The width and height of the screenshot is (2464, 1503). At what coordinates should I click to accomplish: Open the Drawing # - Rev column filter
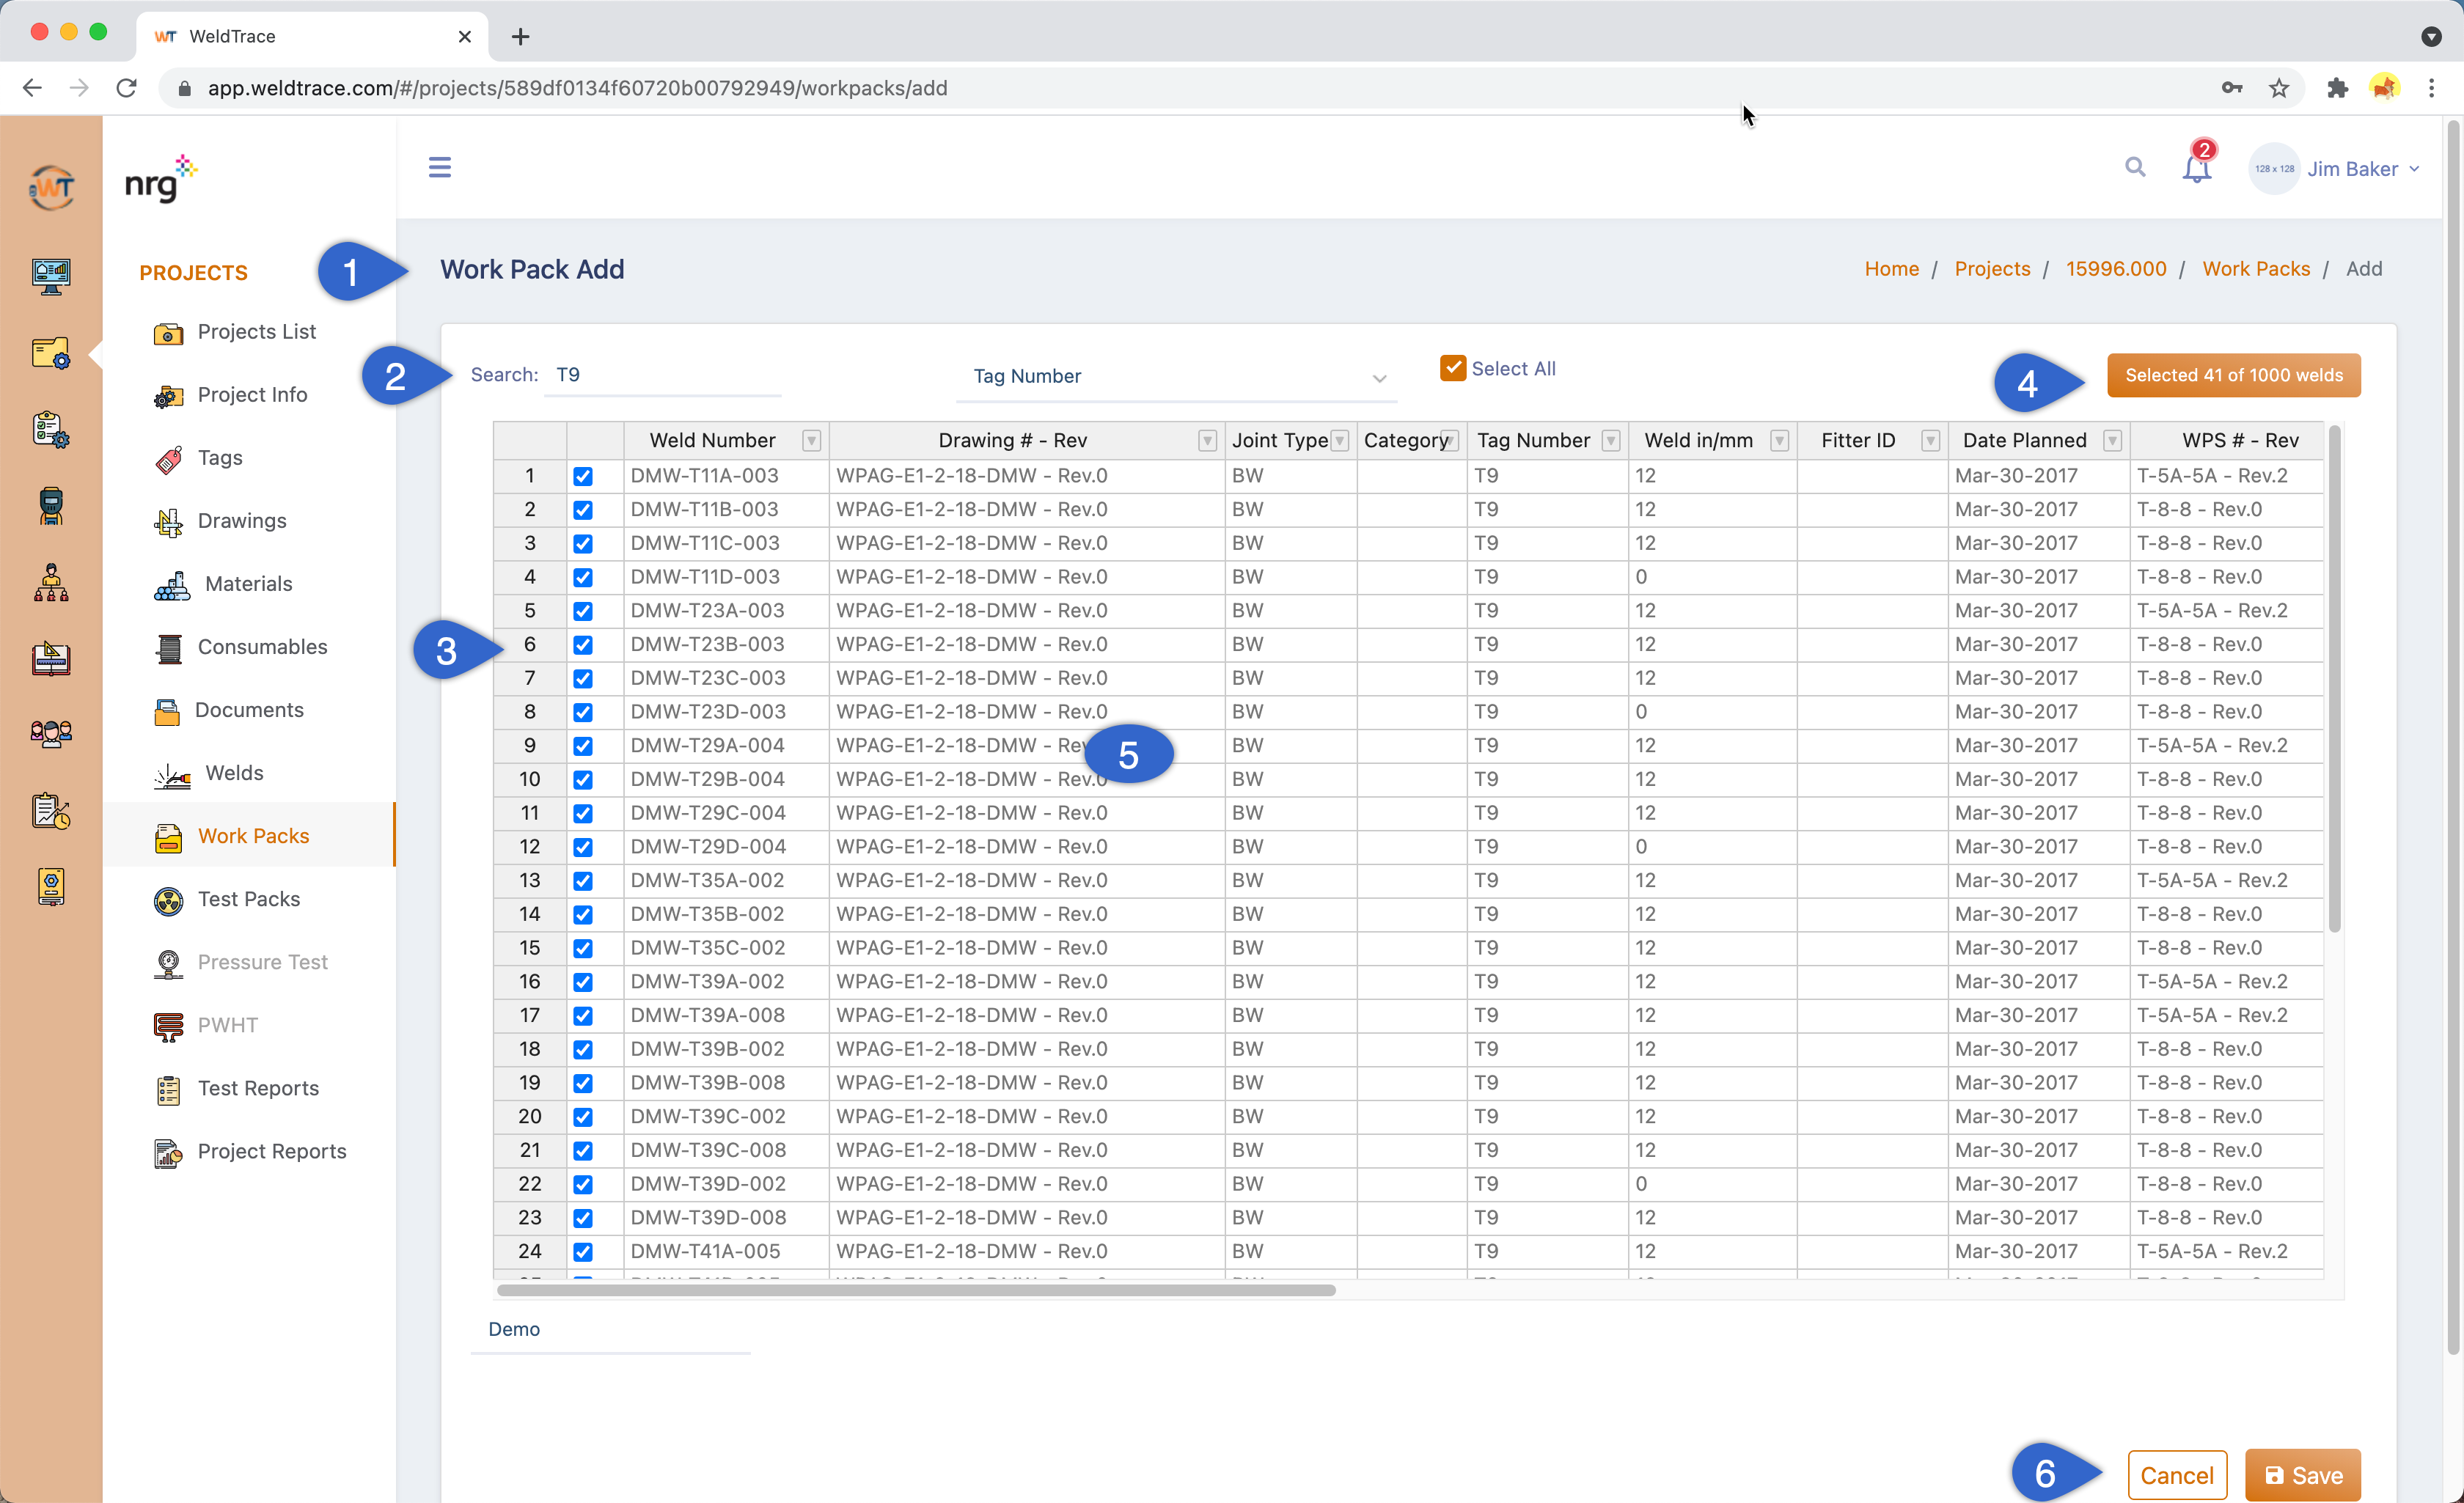1207,440
